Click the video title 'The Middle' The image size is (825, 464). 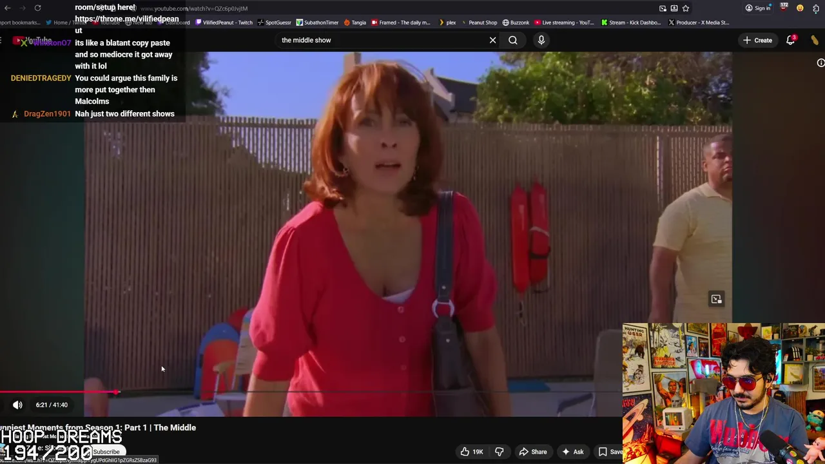[98, 427]
